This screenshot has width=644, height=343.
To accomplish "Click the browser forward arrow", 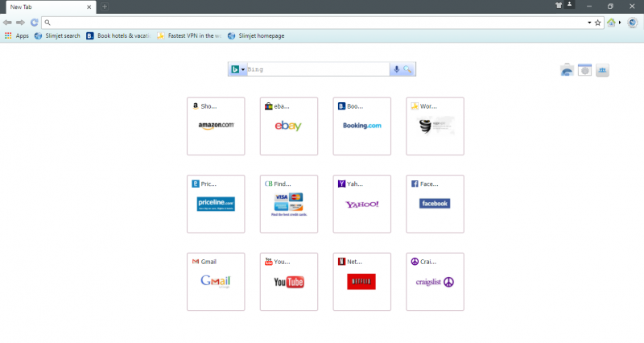I will tap(21, 23).
